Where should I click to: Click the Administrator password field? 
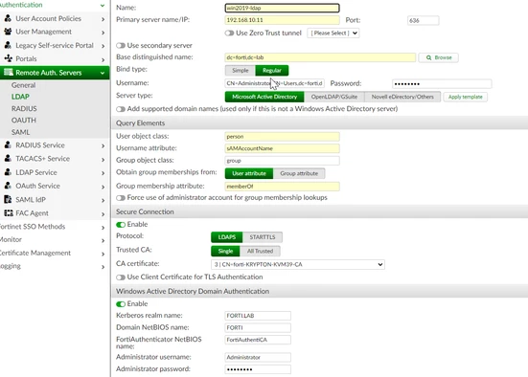(258, 369)
